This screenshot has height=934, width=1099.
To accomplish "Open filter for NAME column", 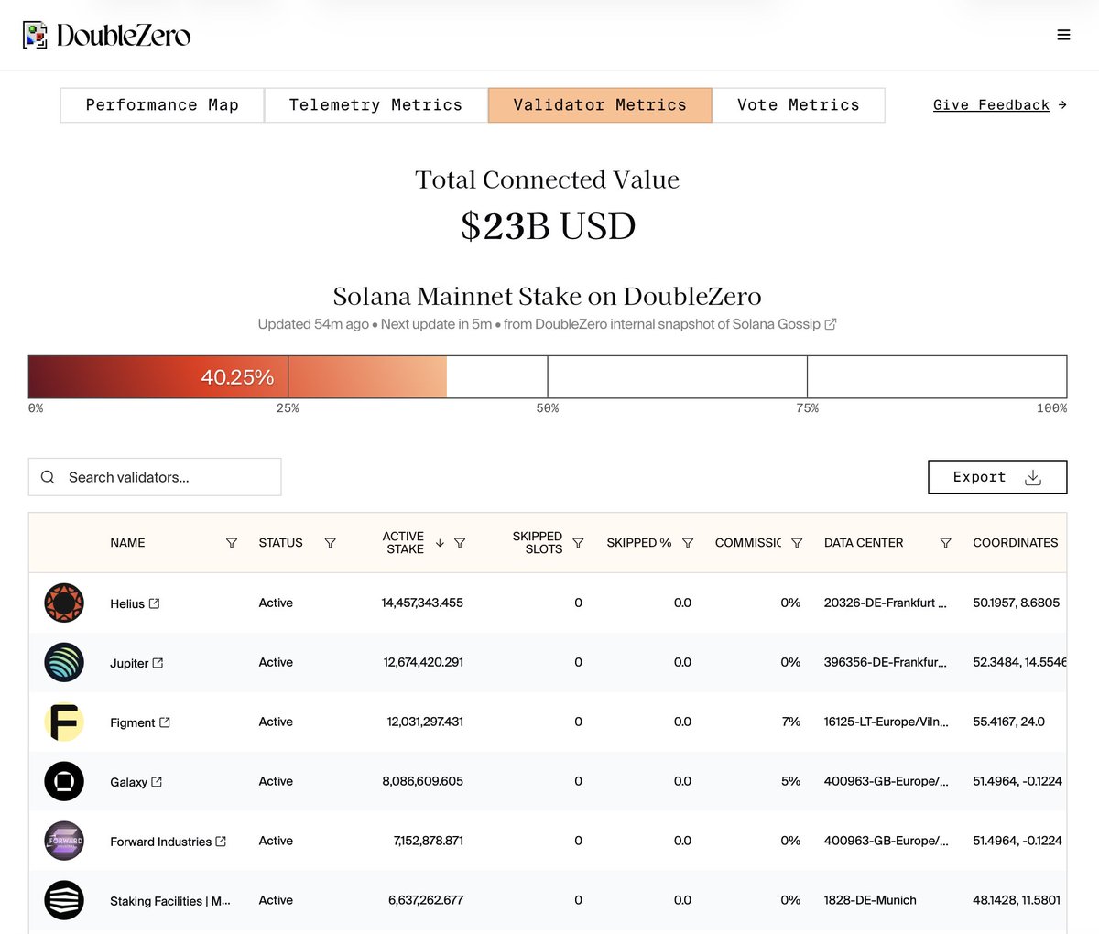I will click(x=232, y=543).
